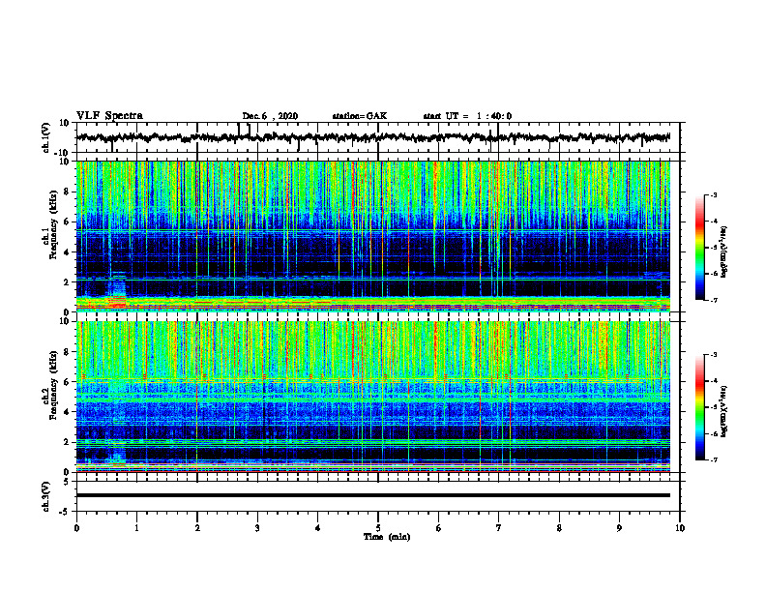Click the '6' kHz tick of ch.1 spectrogram
The image size is (766, 592).
[x=67, y=222]
